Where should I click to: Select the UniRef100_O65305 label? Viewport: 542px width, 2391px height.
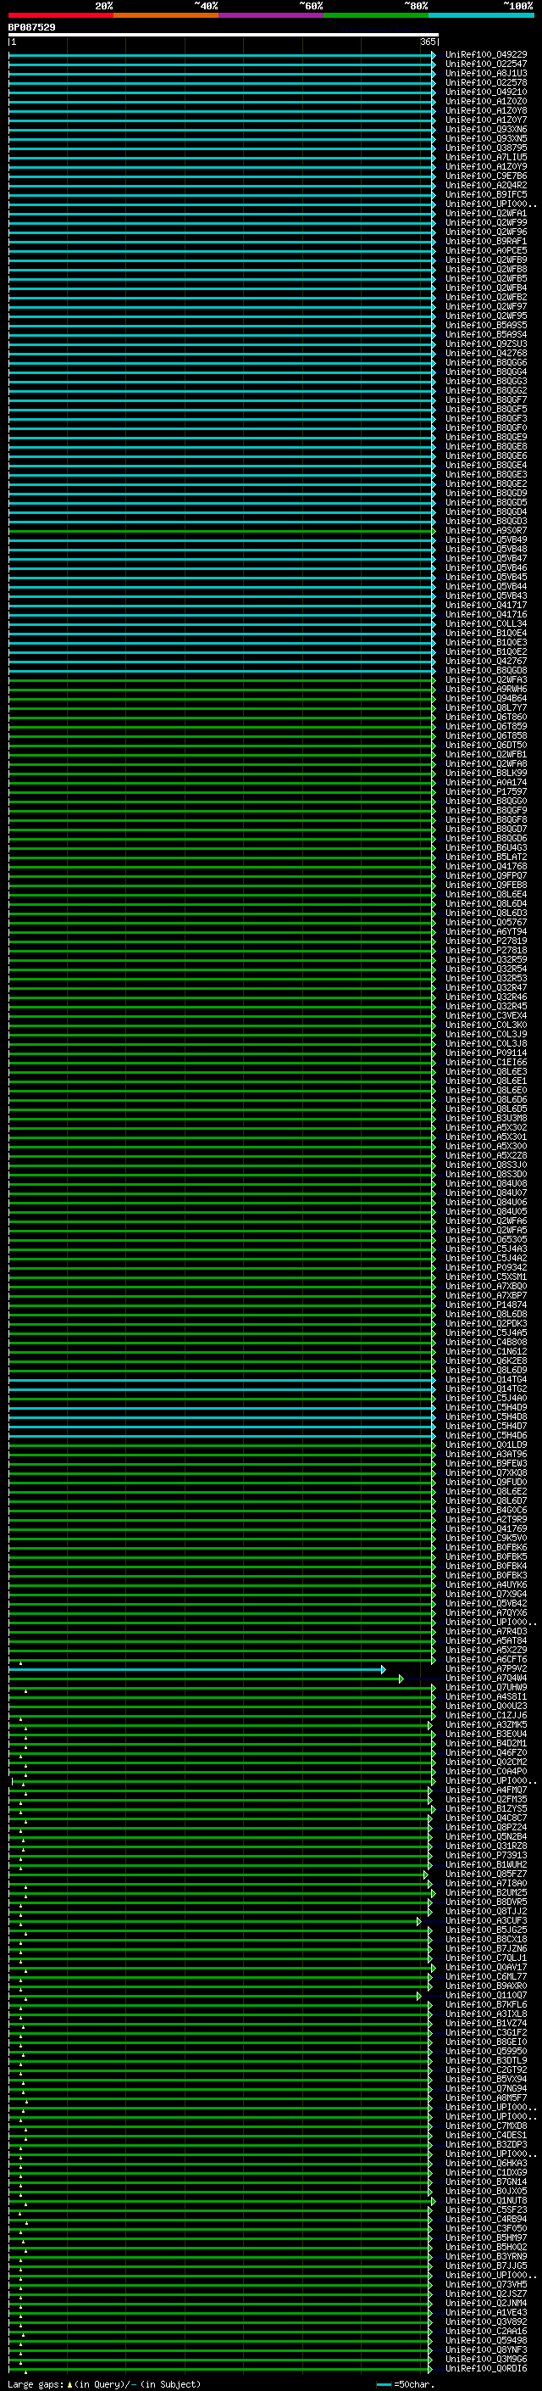click(486, 1240)
